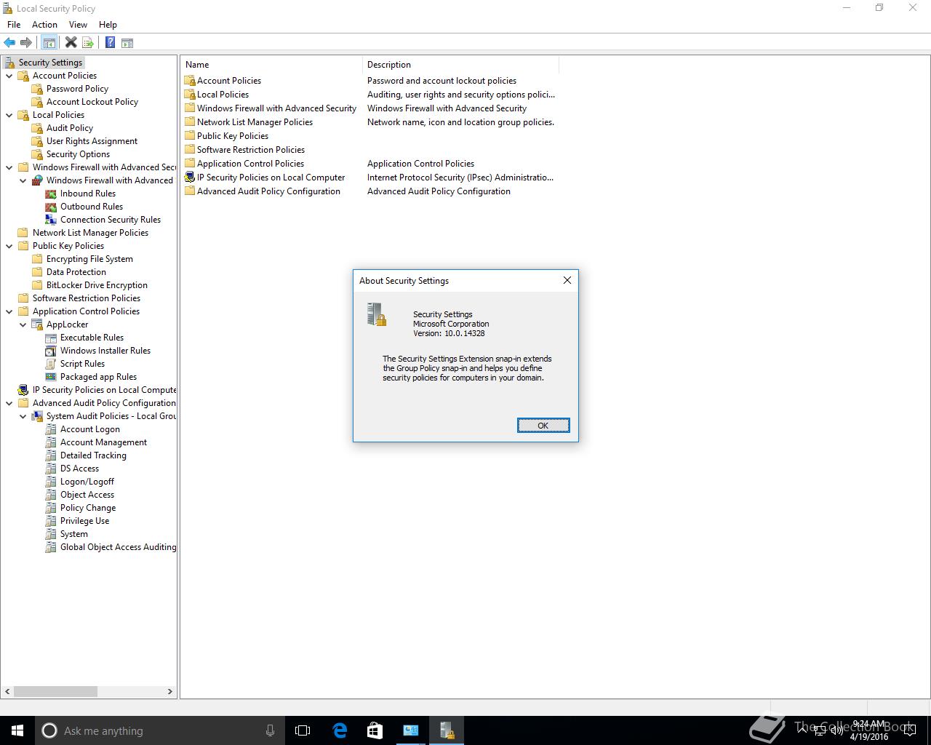This screenshot has height=745, width=931.
Task: Click the Description column header
Action: [460, 65]
